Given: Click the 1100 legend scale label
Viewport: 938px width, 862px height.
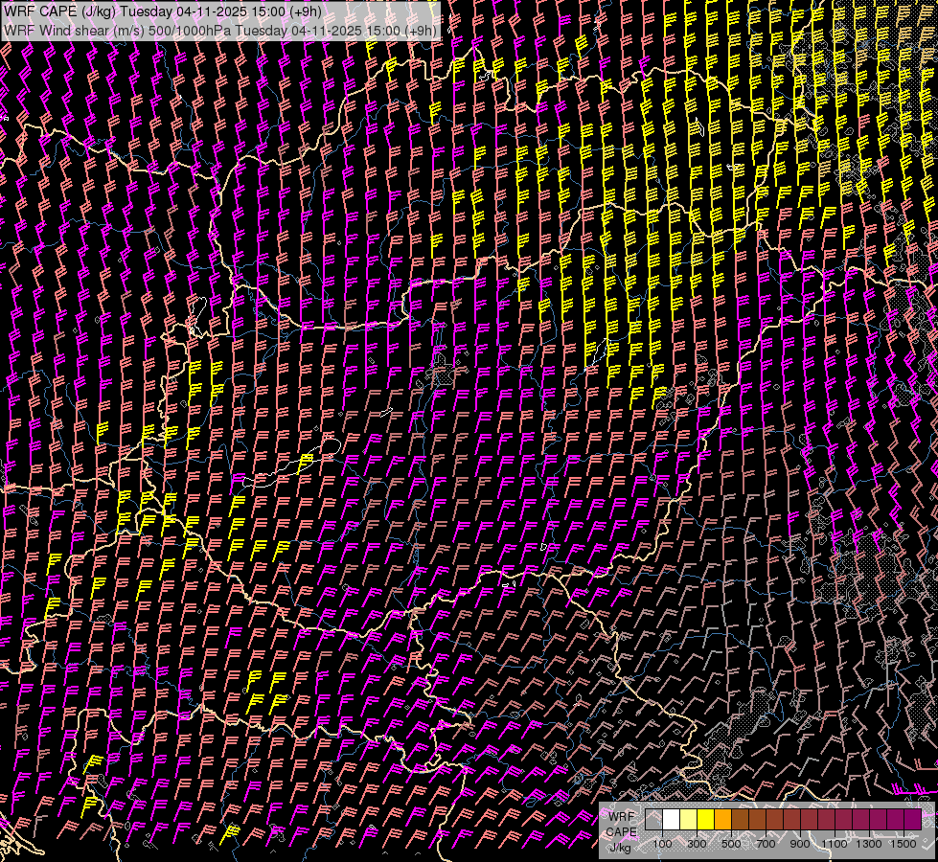Looking at the screenshot, I should click(x=835, y=844).
